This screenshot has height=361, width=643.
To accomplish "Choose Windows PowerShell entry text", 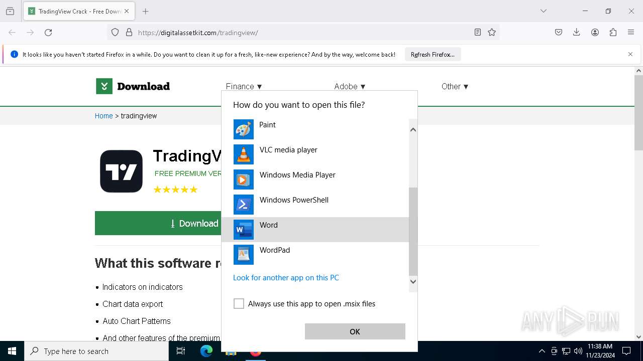I will click(294, 200).
